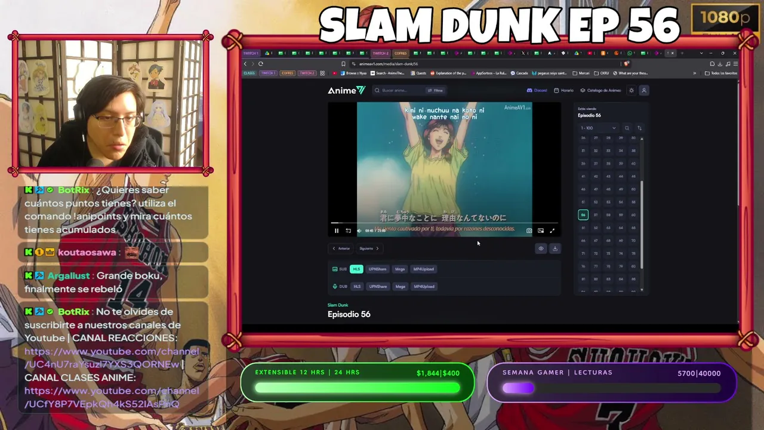Open the Cascada bookmark
Image resolution: width=764 pixels, height=430 pixels.
tap(519, 73)
